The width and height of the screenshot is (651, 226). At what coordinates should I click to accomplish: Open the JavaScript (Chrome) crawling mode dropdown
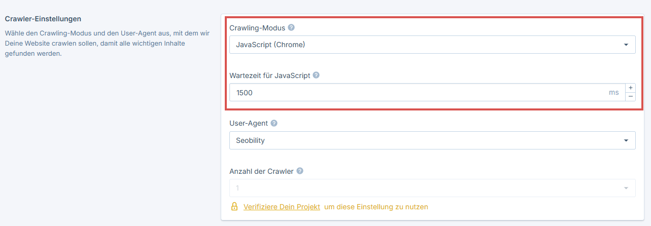click(426, 45)
